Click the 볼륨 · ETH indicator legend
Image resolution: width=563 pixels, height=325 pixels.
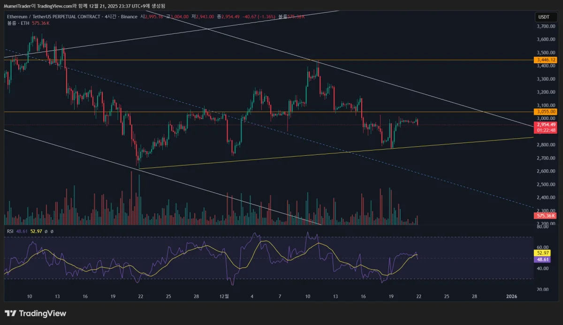(x=17, y=23)
